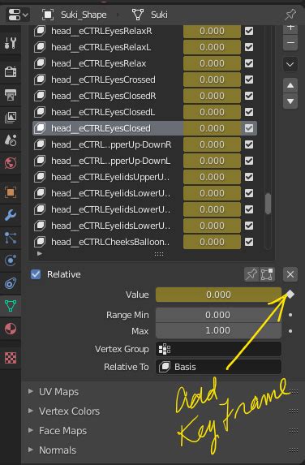The width and height of the screenshot is (305, 465).
Task: Click the Suki_Shape object breadcrumb
Action: click(x=74, y=15)
